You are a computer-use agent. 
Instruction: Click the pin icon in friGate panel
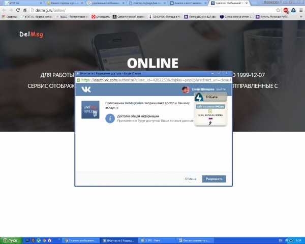click(210, 123)
